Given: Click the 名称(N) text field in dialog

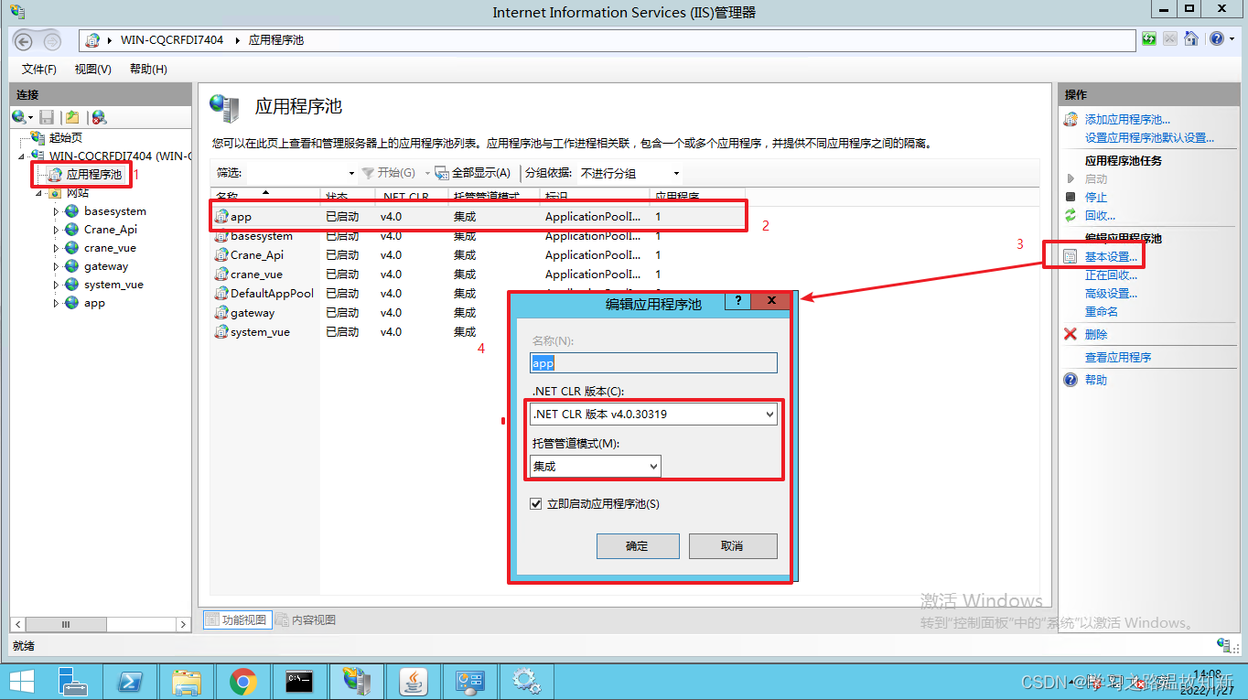Looking at the screenshot, I should click(x=653, y=363).
